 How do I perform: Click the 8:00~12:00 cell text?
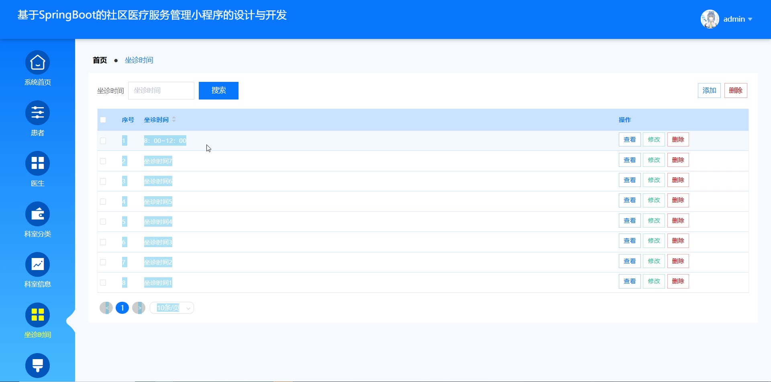(x=165, y=141)
